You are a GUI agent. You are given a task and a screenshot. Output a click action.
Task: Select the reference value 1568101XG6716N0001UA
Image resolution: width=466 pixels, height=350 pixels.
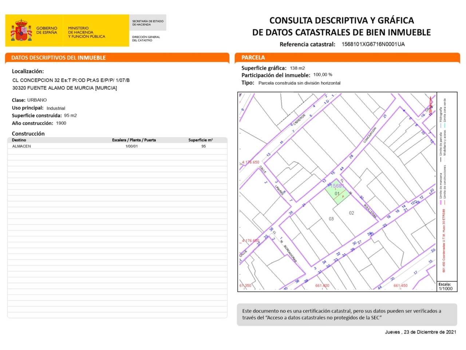(373, 44)
